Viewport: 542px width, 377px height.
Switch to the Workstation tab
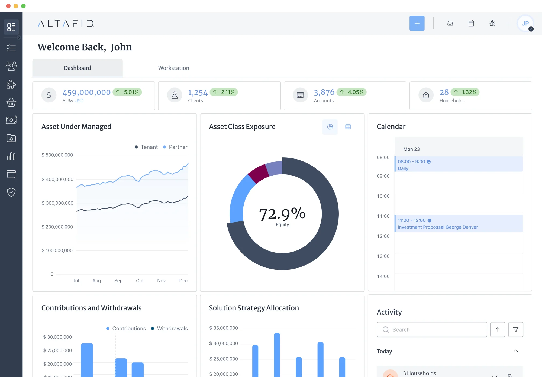pos(174,68)
